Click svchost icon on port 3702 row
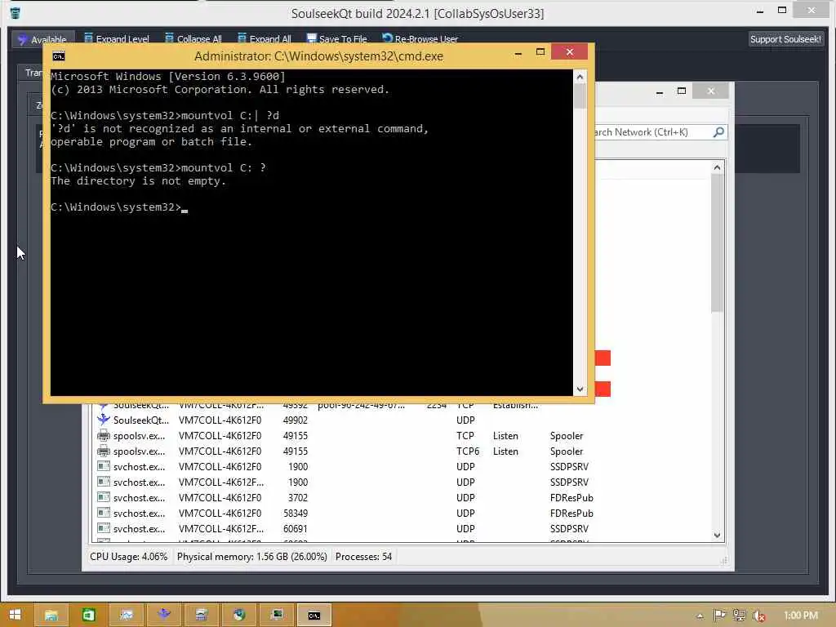The width and height of the screenshot is (836, 627). (104, 497)
